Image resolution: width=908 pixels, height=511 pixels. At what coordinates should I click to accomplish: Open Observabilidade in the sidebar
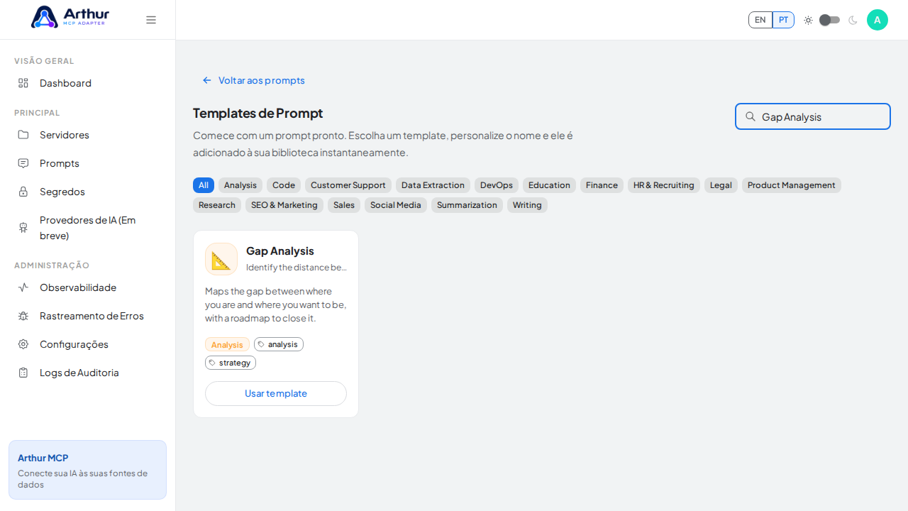coord(87,287)
